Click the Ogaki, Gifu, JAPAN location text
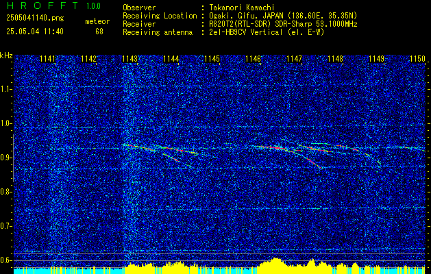Image resolution: width=431 pixels, height=274 pixels. 283,16
